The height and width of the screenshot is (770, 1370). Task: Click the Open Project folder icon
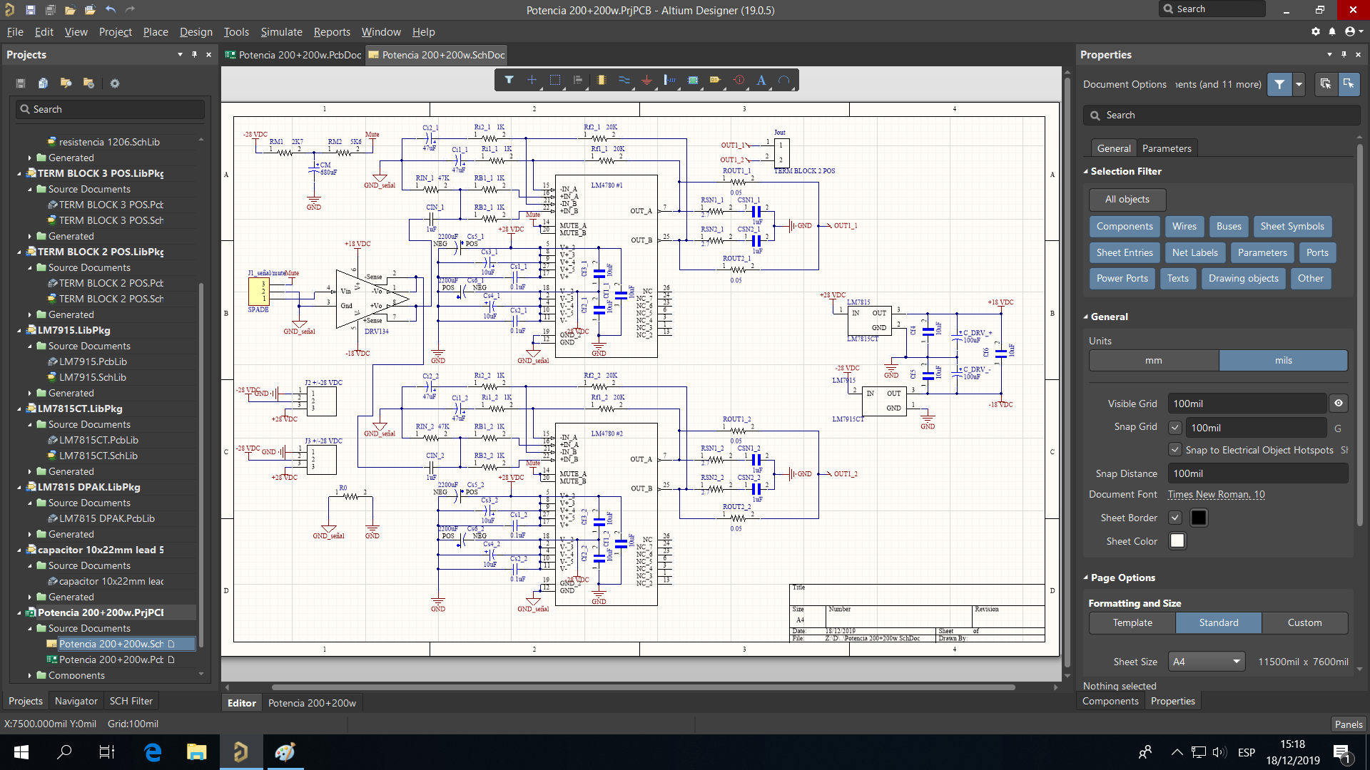(x=90, y=10)
